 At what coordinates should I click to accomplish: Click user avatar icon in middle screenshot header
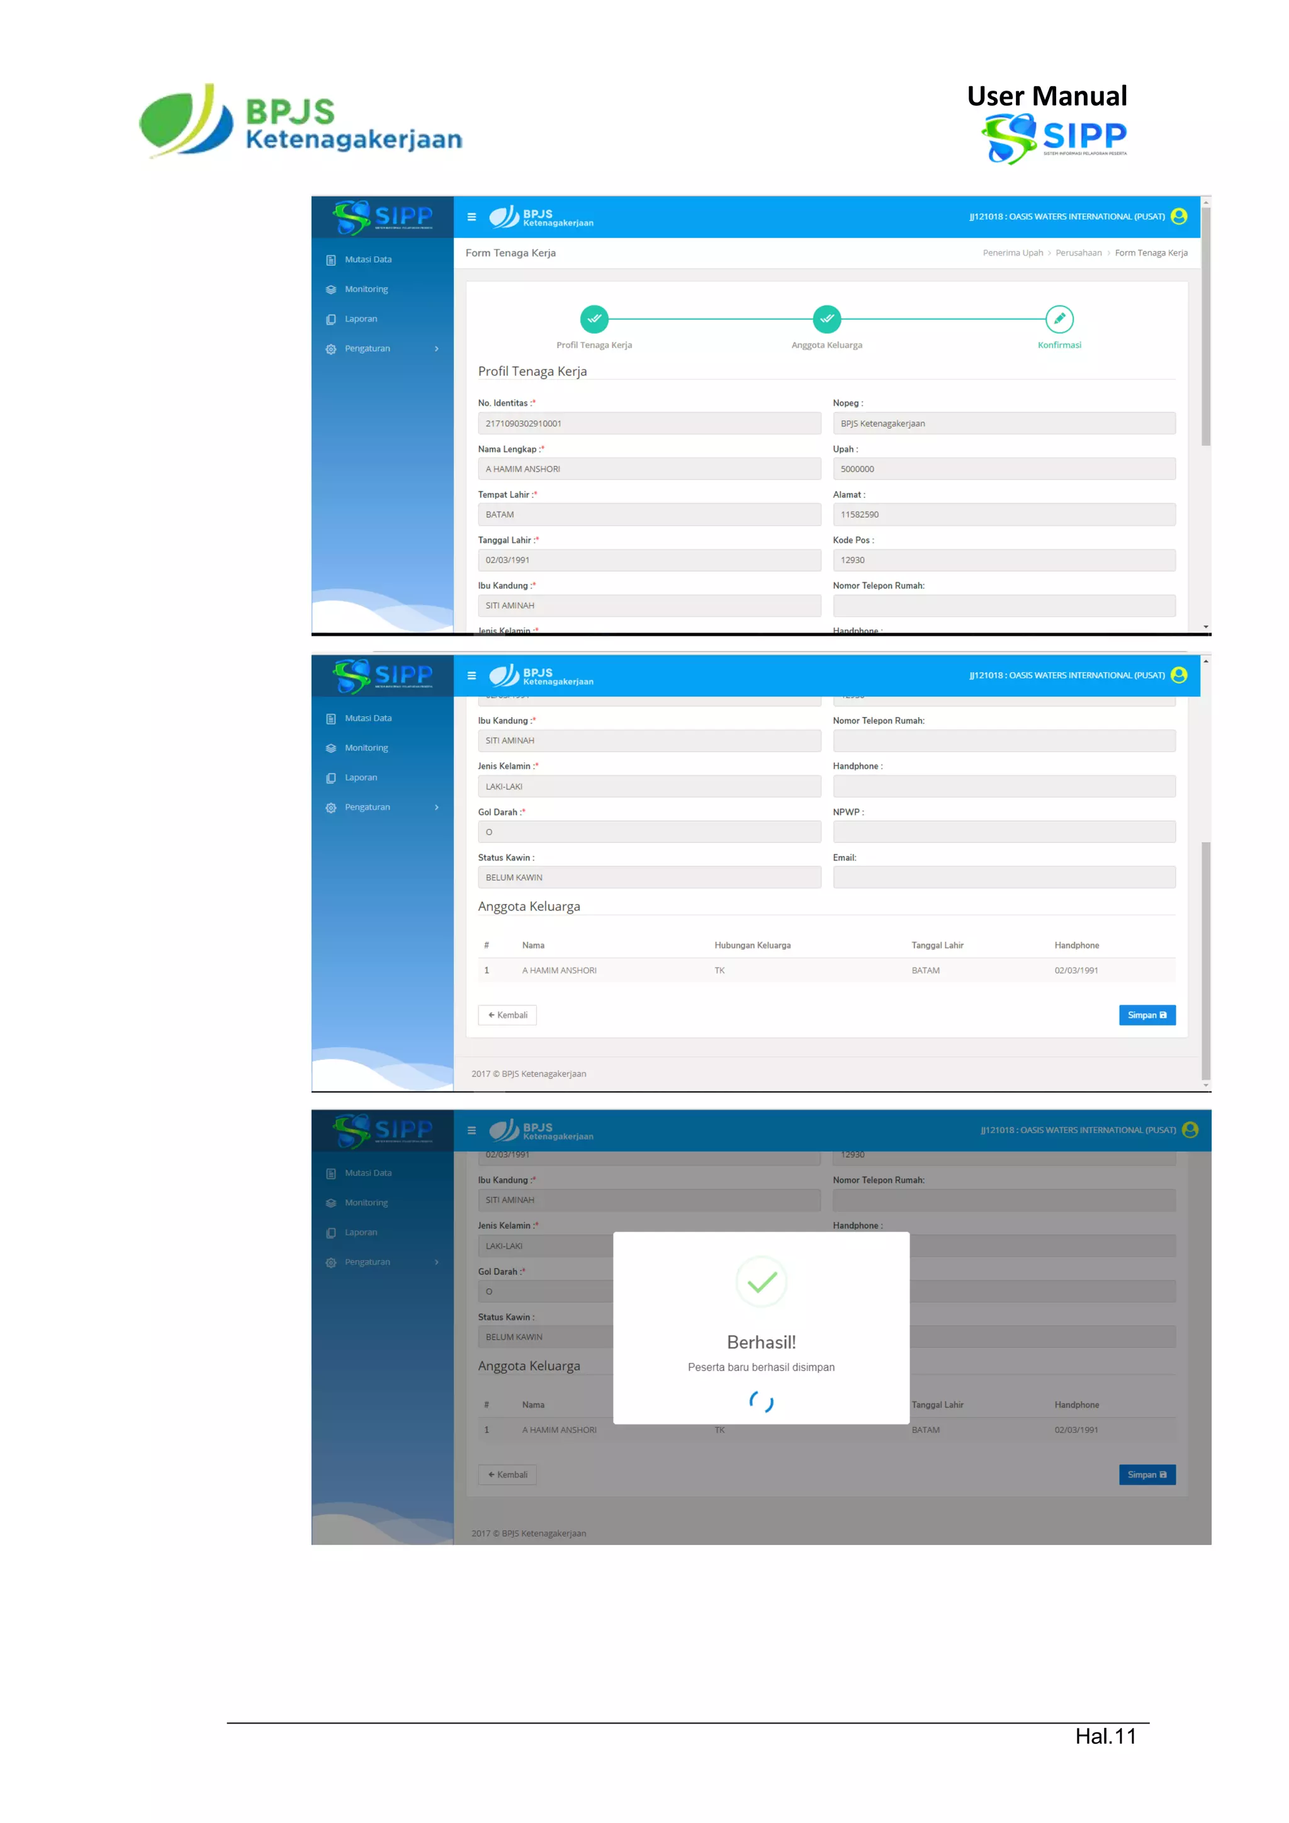pyautogui.click(x=1179, y=675)
